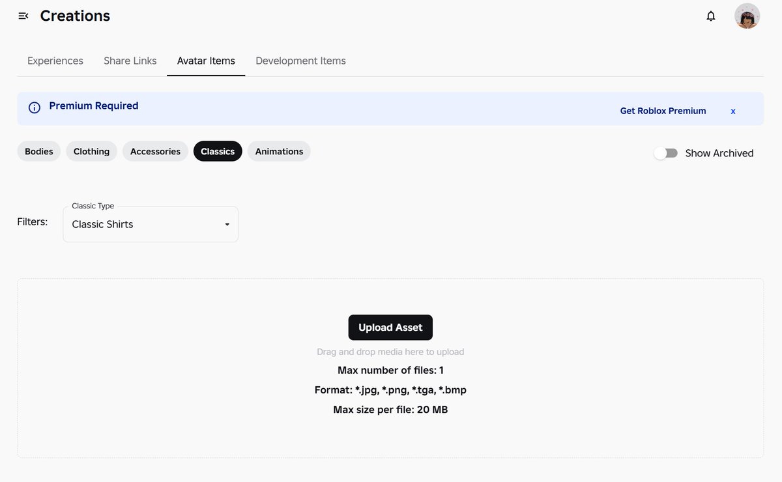Dismiss the Premium Required banner
The height and width of the screenshot is (482, 782).
click(x=733, y=111)
